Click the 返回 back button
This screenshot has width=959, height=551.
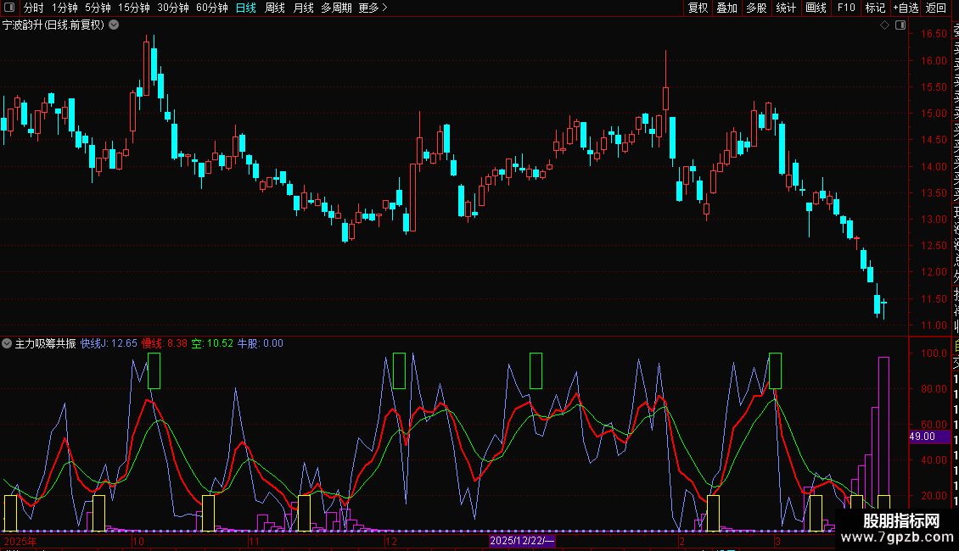(x=936, y=8)
